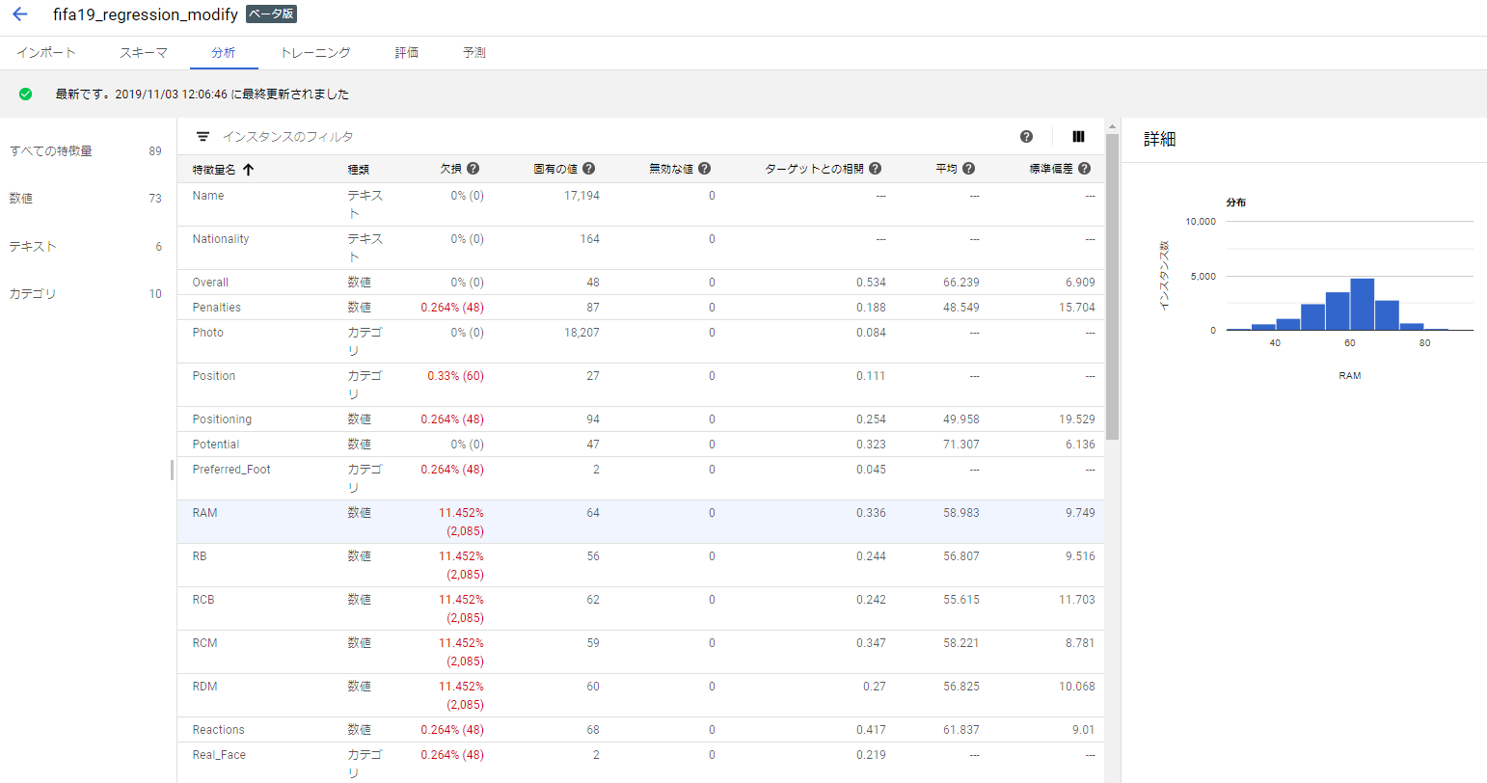
Task: Select the RCB feature row
Action: (641, 608)
